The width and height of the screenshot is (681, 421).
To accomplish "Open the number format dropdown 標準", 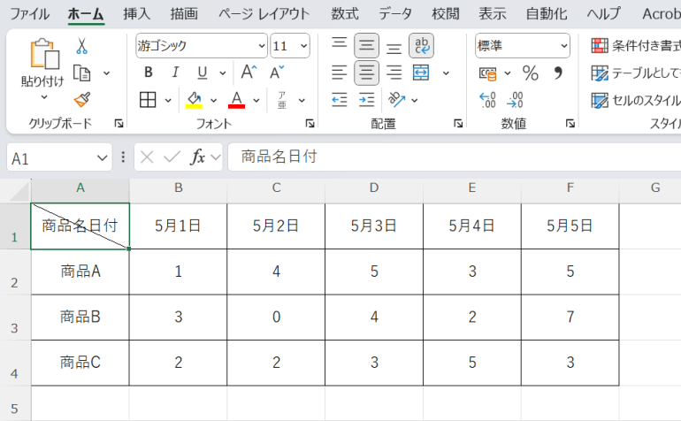I will coord(563,46).
